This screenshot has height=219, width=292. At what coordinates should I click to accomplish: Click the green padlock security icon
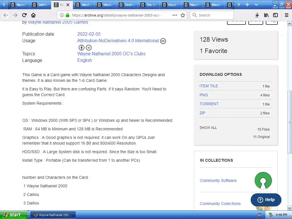pos(68,15)
